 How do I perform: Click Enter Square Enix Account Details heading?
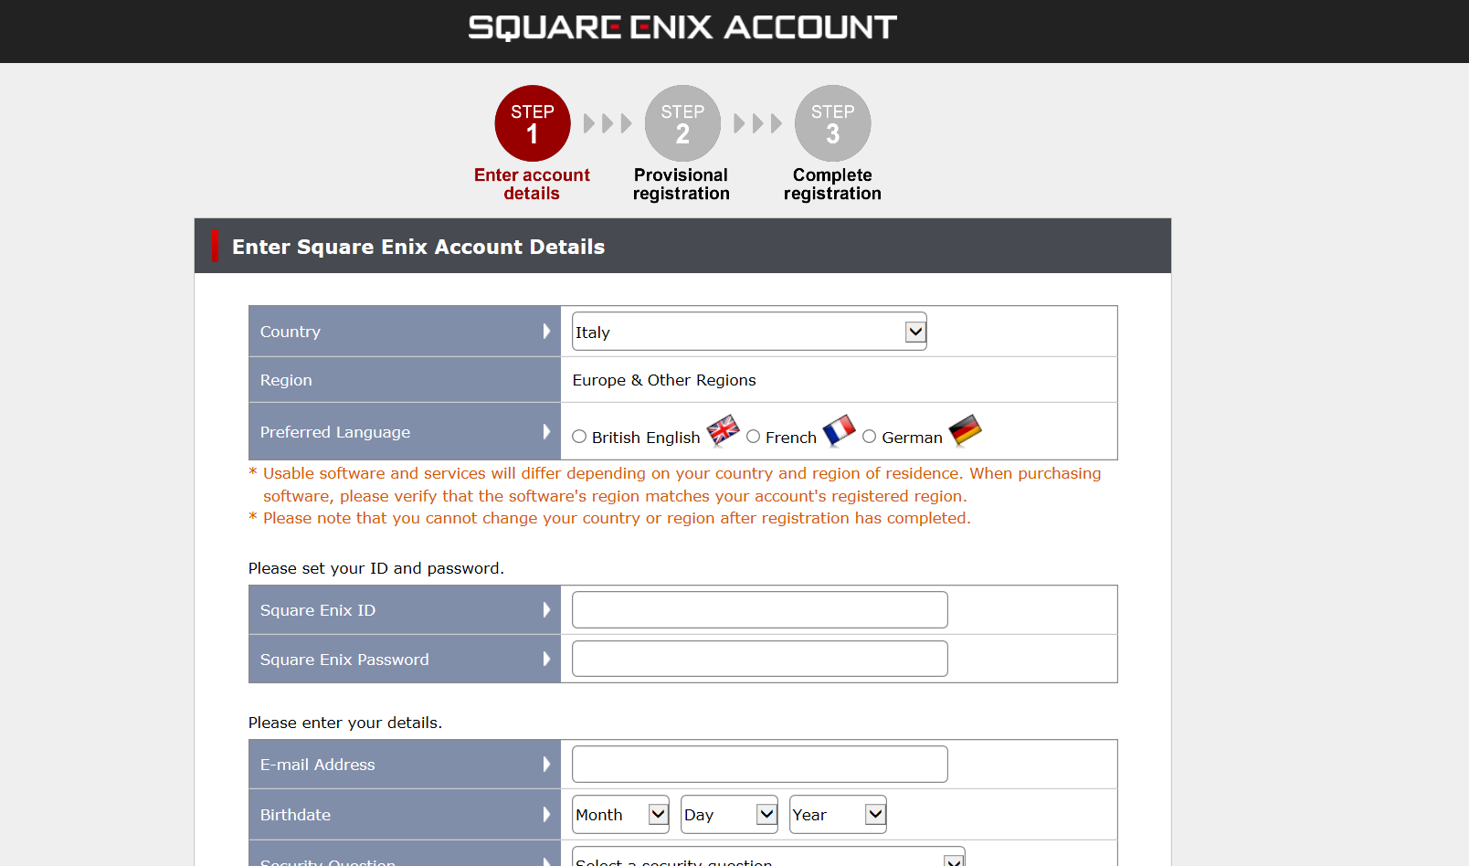pos(418,247)
